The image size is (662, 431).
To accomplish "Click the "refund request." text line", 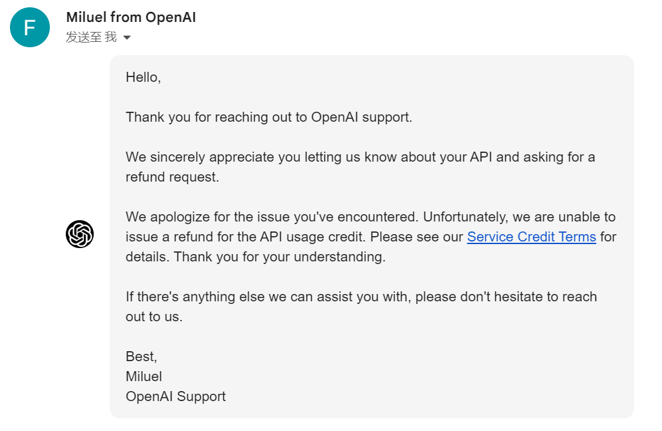I will pos(172,177).
